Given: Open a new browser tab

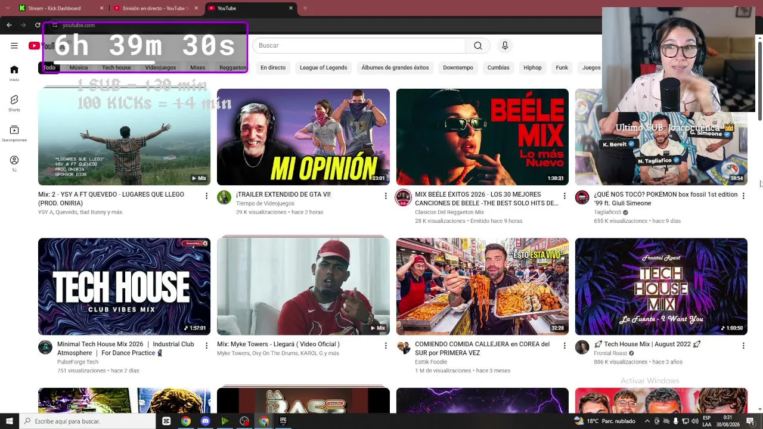Looking at the screenshot, I should point(305,8).
